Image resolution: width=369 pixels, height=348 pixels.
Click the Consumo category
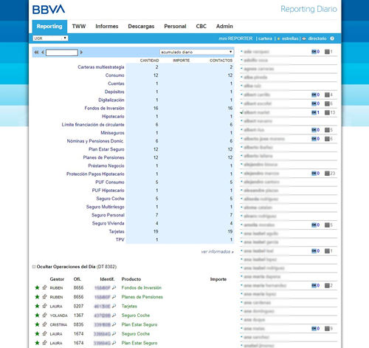coord(114,75)
